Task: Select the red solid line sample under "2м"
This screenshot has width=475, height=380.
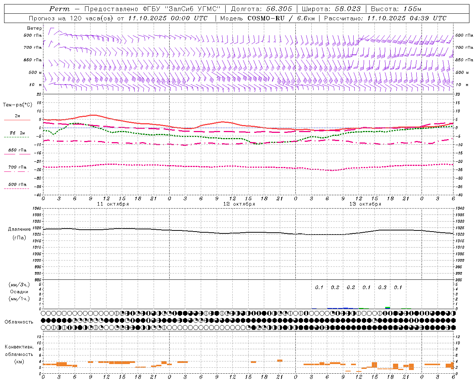Action: (x=17, y=120)
